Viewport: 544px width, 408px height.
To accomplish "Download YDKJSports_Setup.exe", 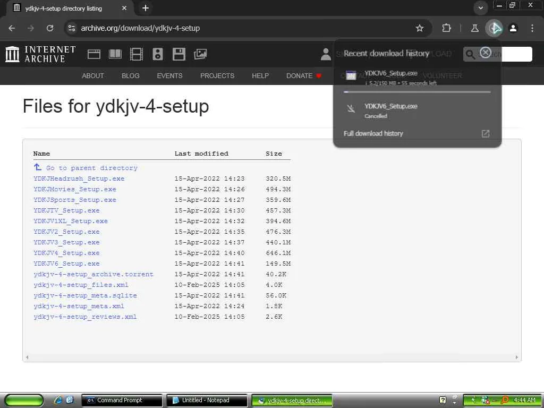I will [75, 200].
